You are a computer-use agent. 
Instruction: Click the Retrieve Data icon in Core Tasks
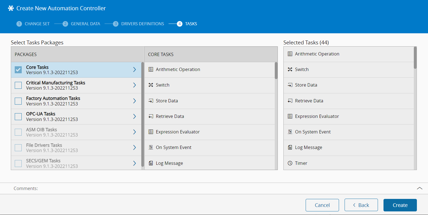tap(151, 116)
